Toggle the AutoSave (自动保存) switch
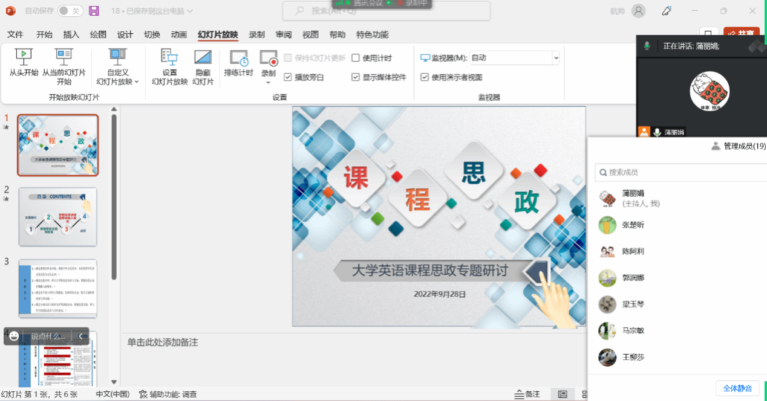 [x=70, y=11]
